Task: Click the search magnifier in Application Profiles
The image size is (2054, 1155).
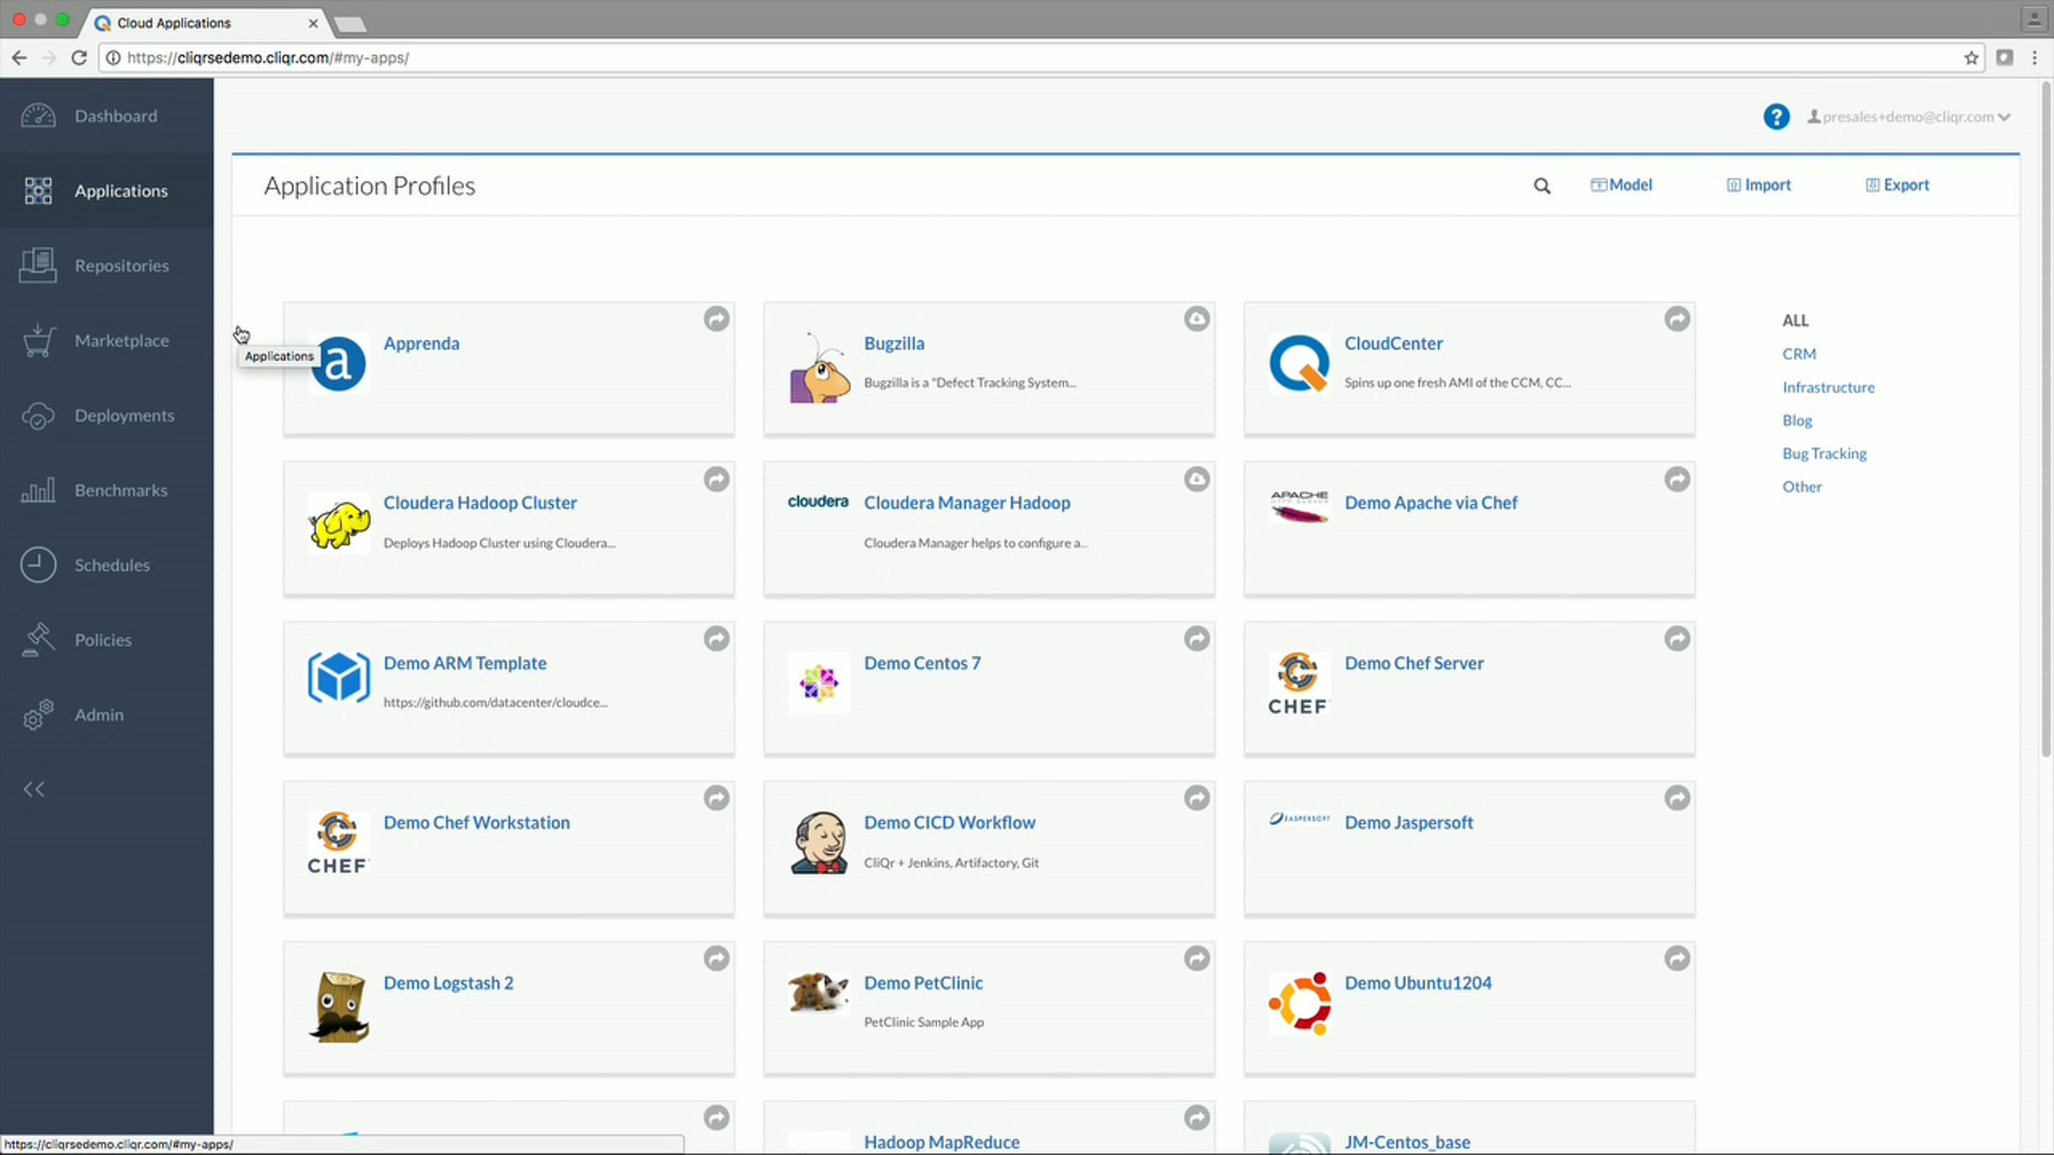Action: pyautogui.click(x=1541, y=186)
